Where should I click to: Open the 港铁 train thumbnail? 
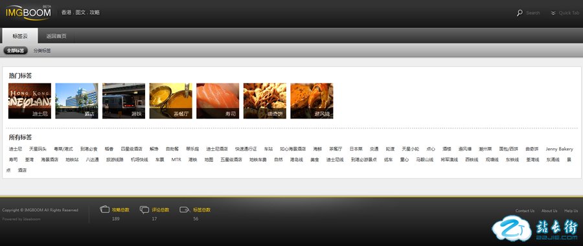pyautogui.click(x=124, y=101)
